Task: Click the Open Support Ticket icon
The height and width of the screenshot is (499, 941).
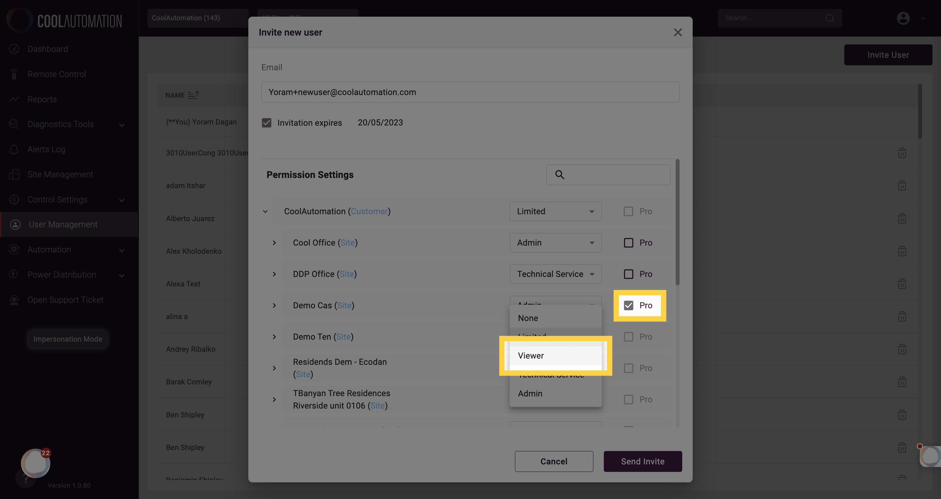Action: (x=14, y=300)
